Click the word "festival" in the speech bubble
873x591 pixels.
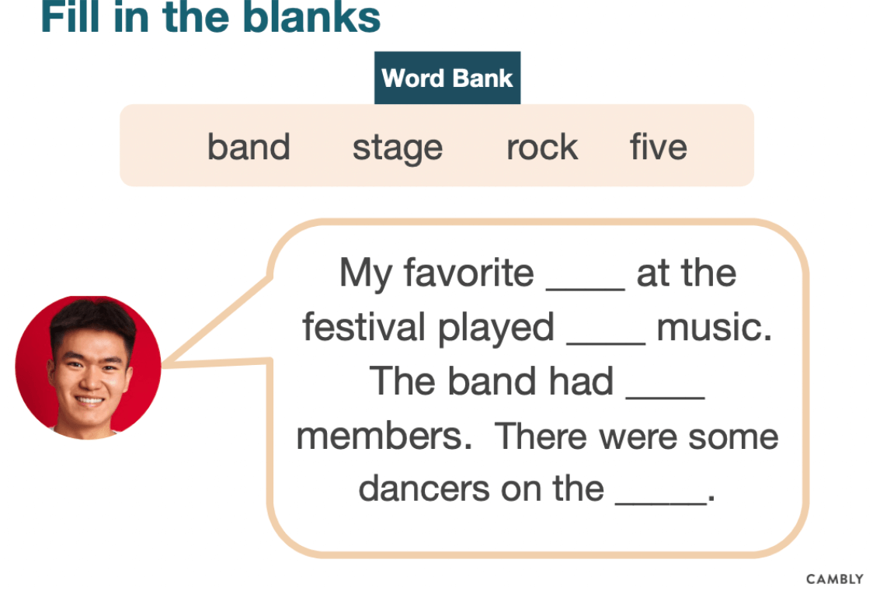[364, 327]
